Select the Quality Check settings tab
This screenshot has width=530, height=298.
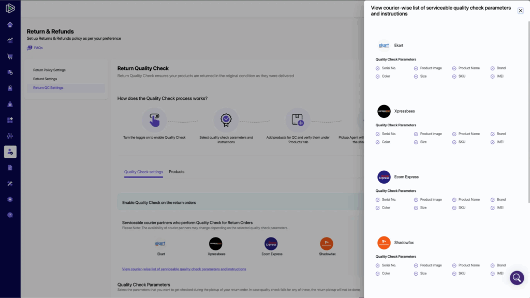pos(143,172)
